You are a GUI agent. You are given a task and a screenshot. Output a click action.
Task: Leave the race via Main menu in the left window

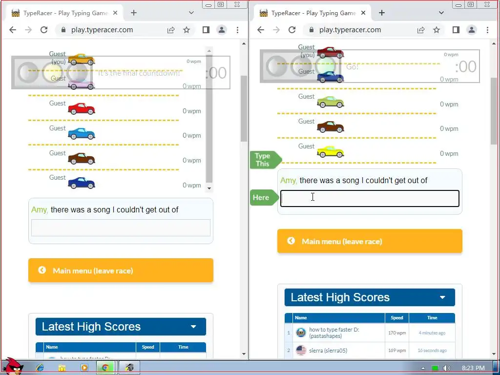(121, 271)
